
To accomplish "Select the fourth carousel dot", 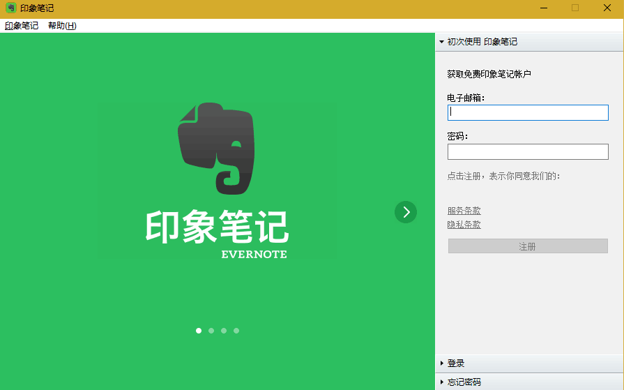I will pyautogui.click(x=236, y=331).
